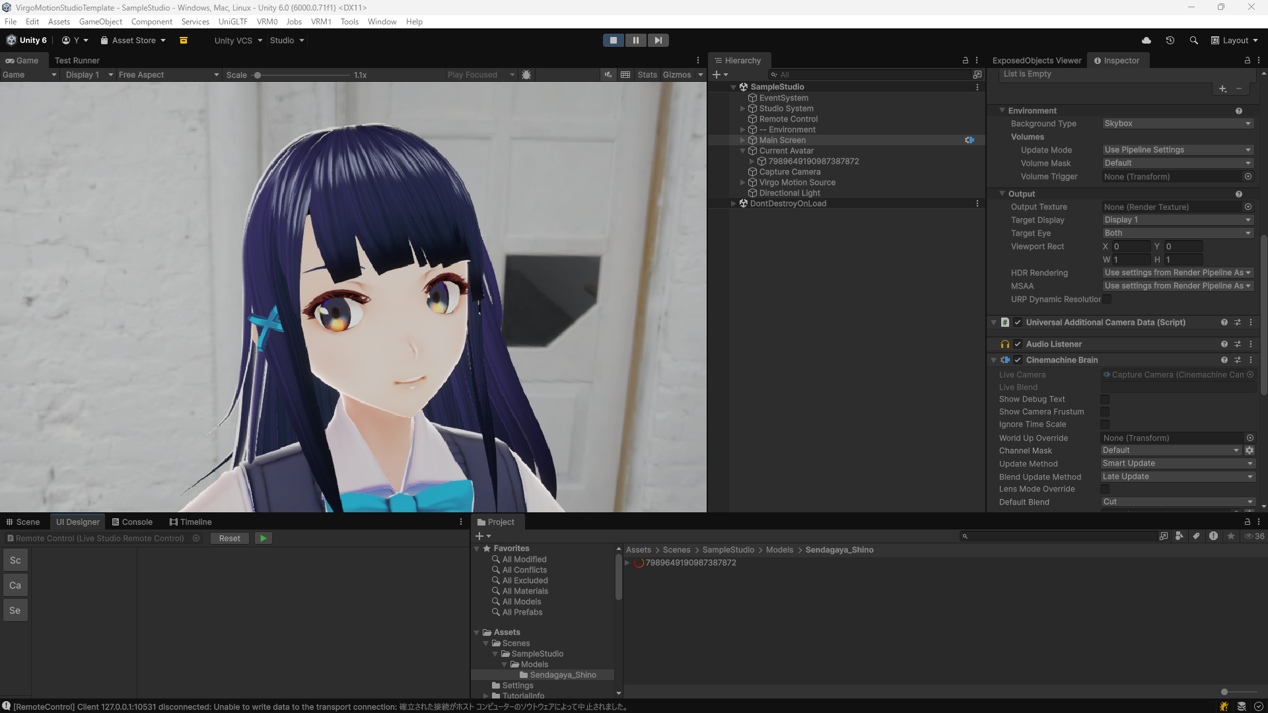
Task: Lock the Hierarchy panel with padlock icon
Action: click(x=965, y=60)
